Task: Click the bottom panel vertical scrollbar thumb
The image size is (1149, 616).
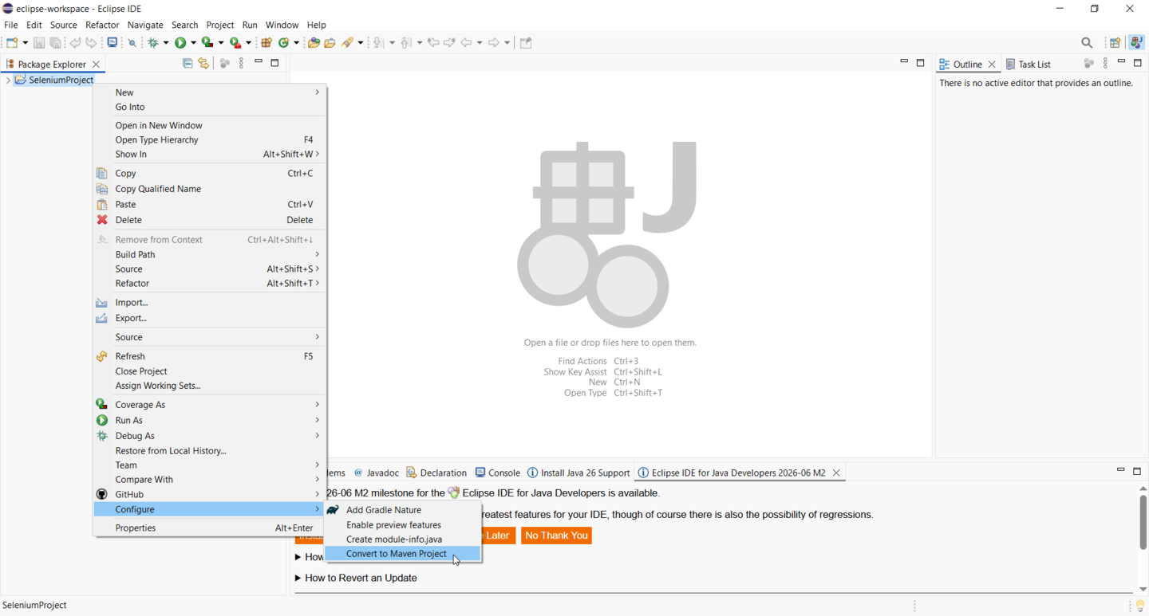Action: [1143, 522]
